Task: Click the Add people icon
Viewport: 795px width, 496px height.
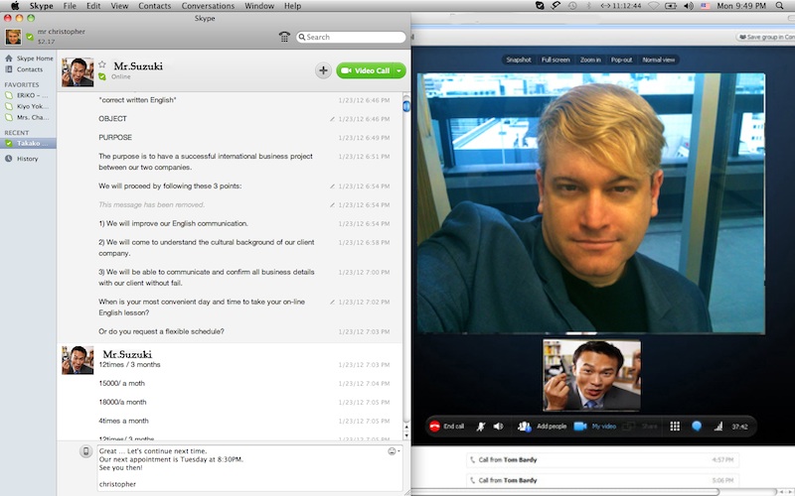Action: [x=525, y=427]
